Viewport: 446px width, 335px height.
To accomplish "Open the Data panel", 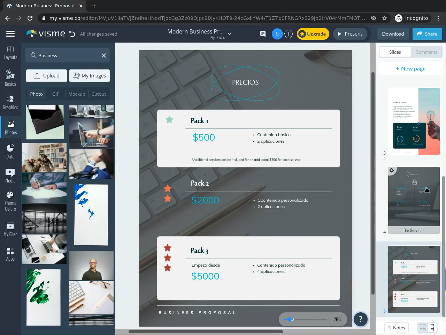I will click(x=10, y=151).
